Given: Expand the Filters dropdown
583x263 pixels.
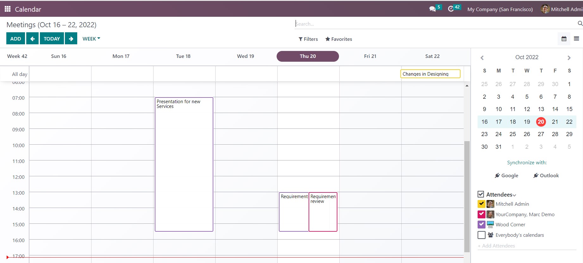Looking at the screenshot, I should pyautogui.click(x=308, y=39).
